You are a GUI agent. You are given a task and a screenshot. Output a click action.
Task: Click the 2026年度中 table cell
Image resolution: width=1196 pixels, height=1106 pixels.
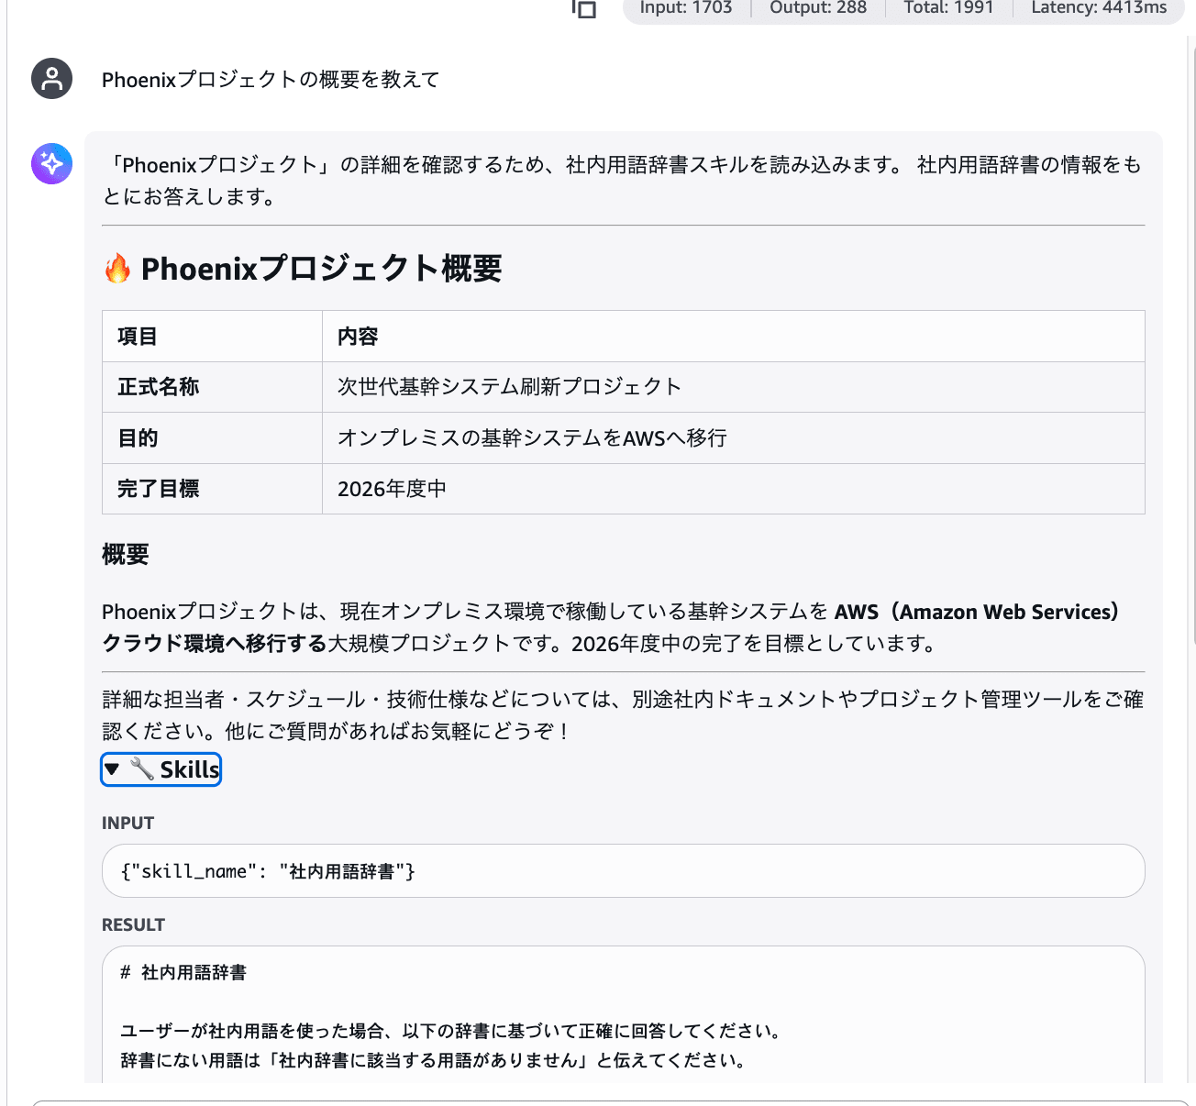point(734,489)
